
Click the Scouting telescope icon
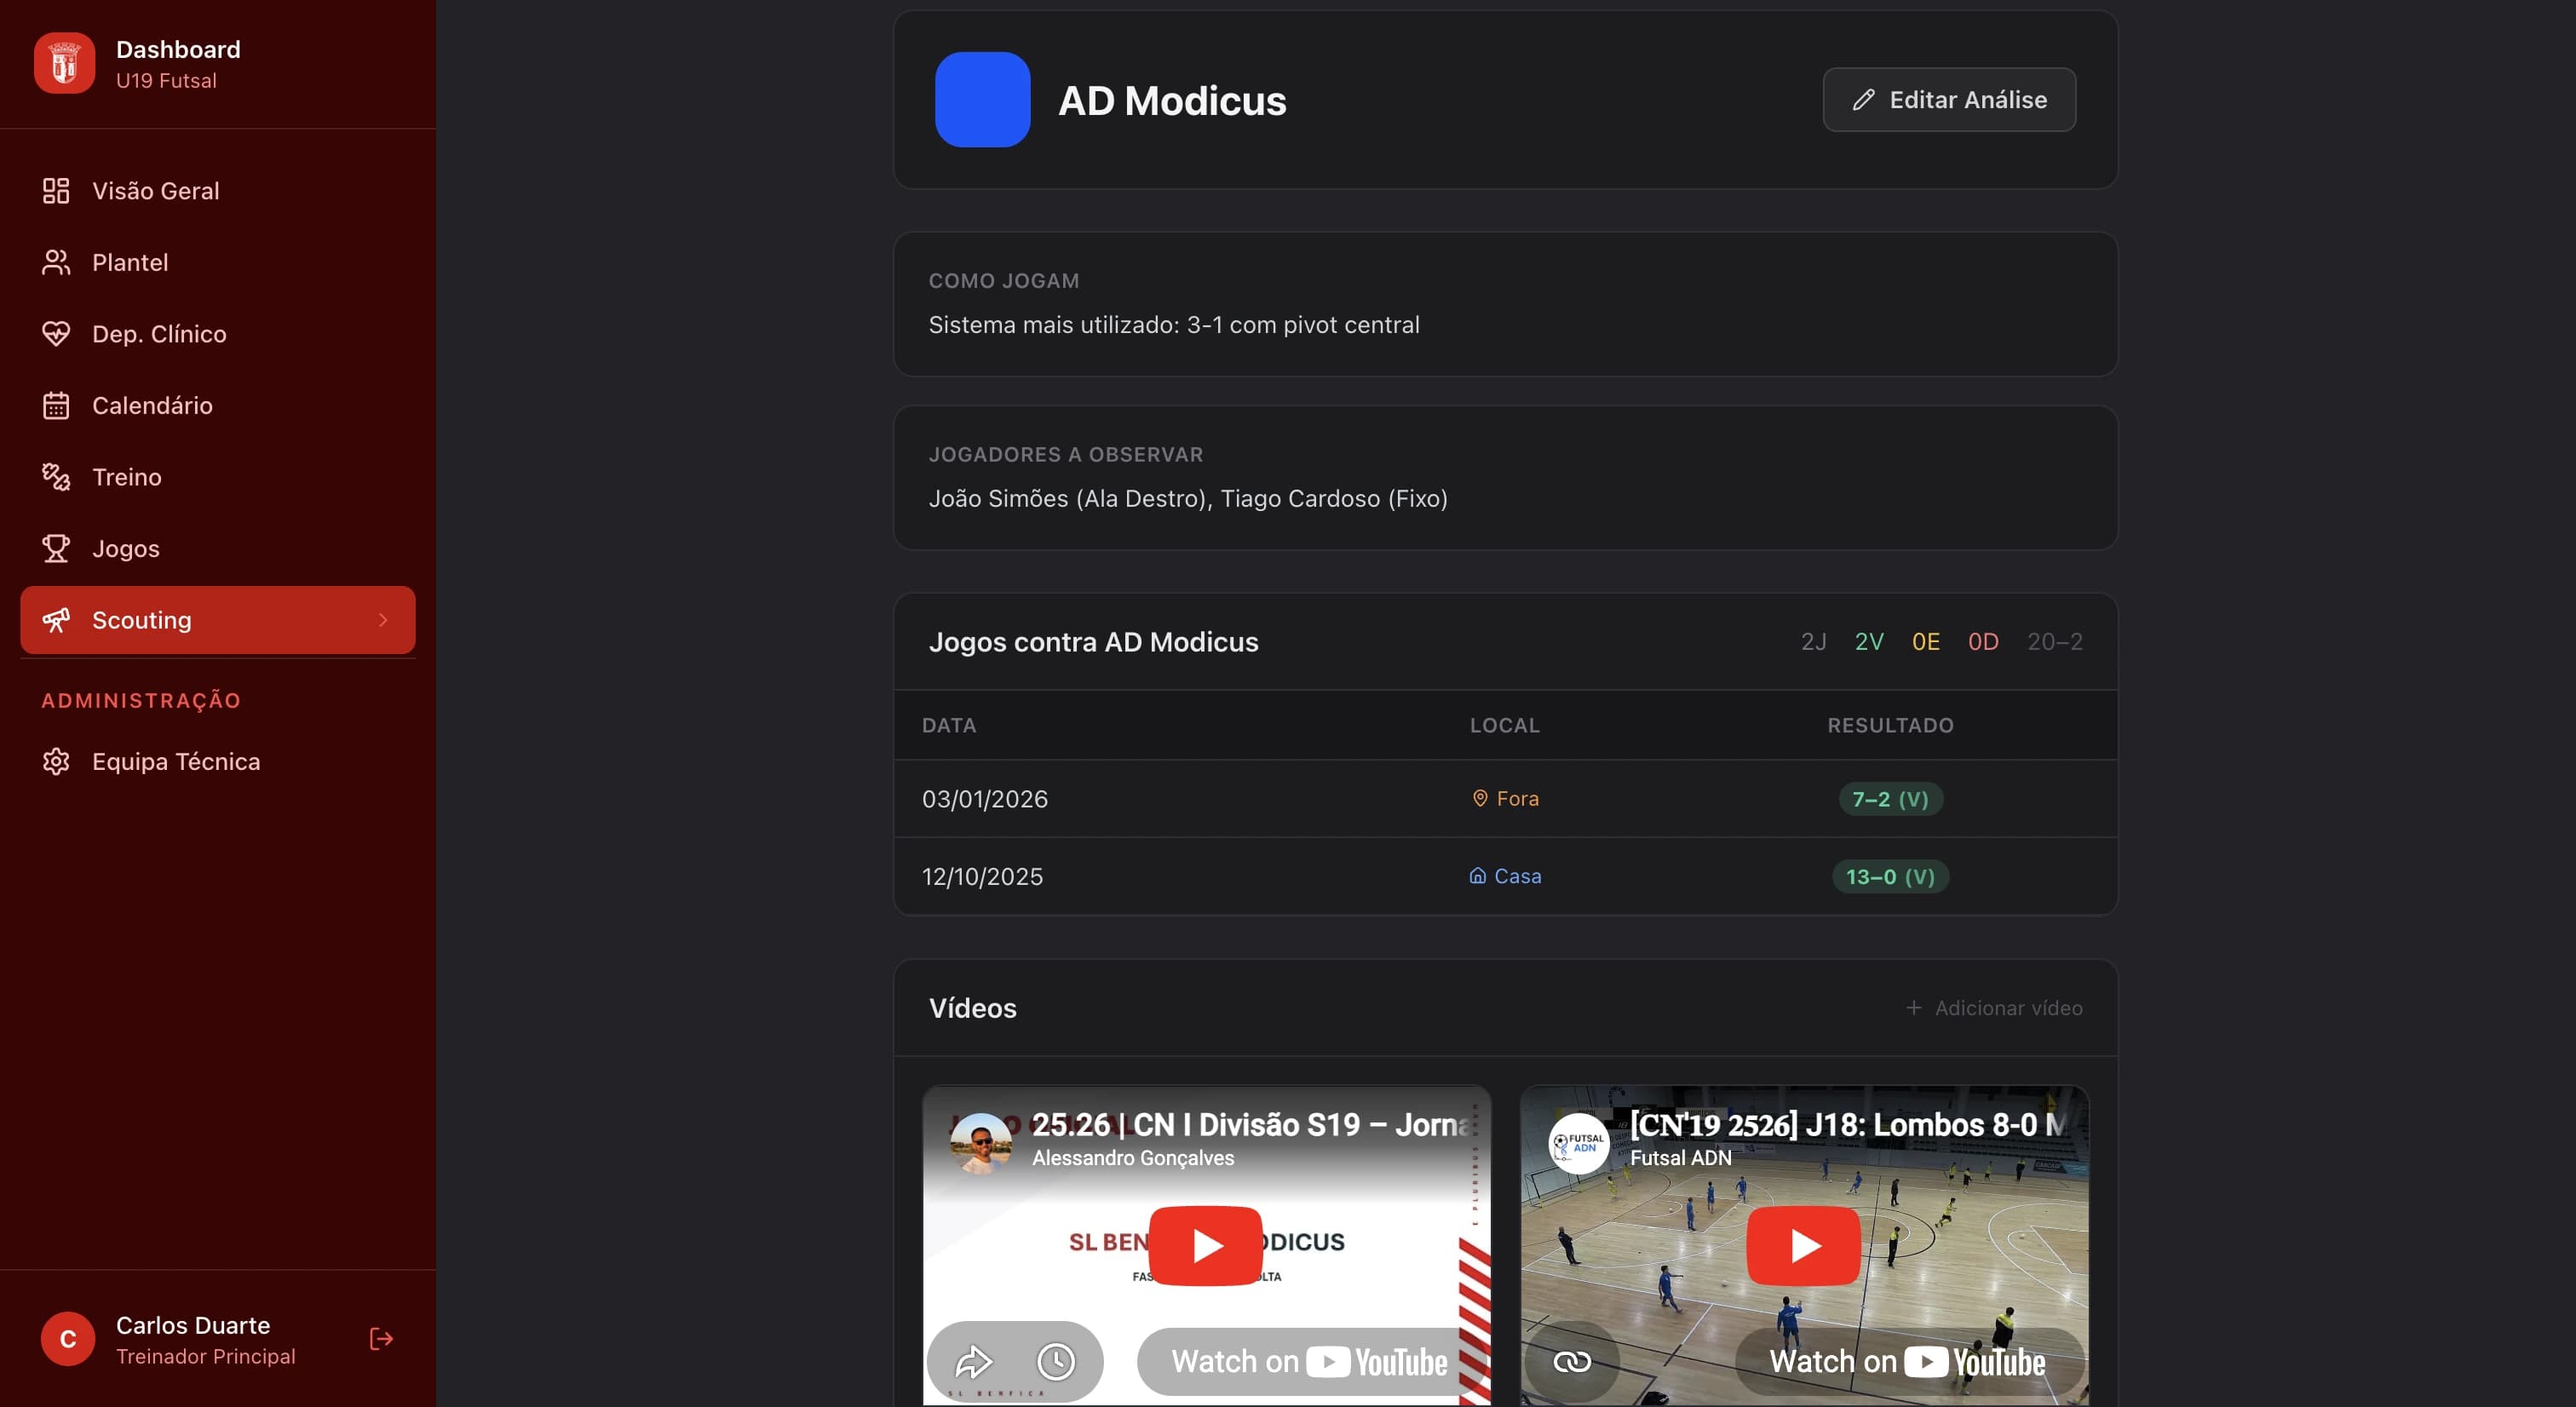click(56, 620)
